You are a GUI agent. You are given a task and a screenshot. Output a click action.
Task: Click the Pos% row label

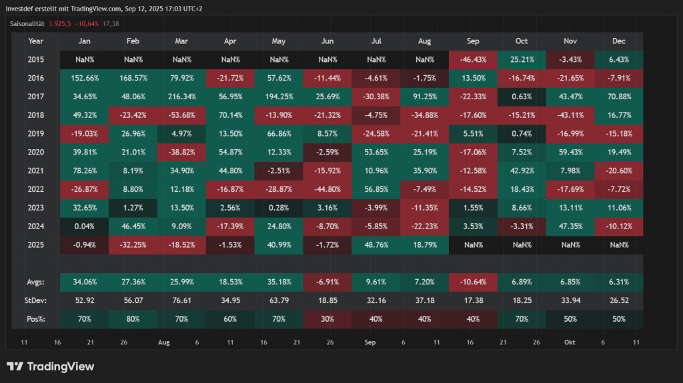37,319
